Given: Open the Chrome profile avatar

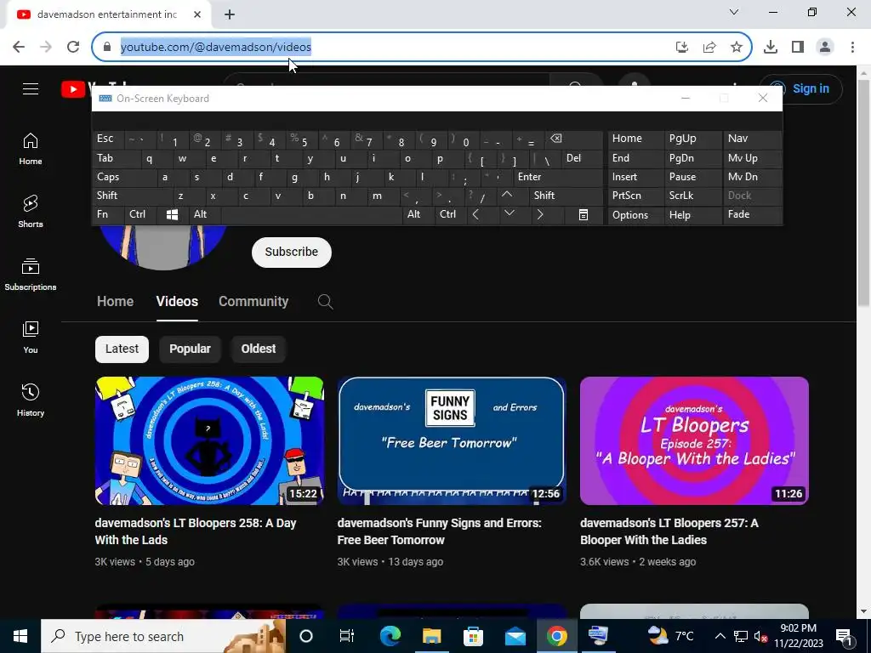Looking at the screenshot, I should coord(825,48).
